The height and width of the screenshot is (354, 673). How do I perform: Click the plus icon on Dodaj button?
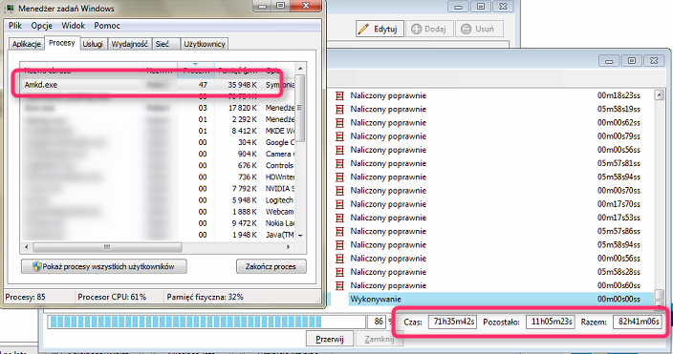417,30
